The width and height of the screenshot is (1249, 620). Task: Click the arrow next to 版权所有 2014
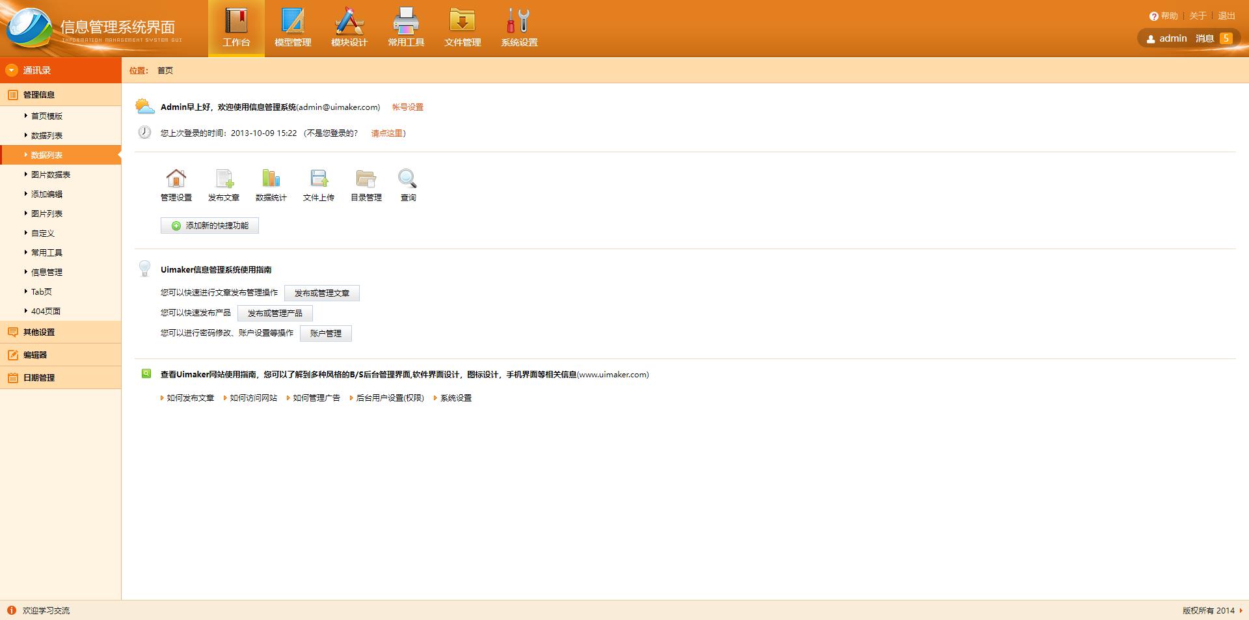[1241, 610]
